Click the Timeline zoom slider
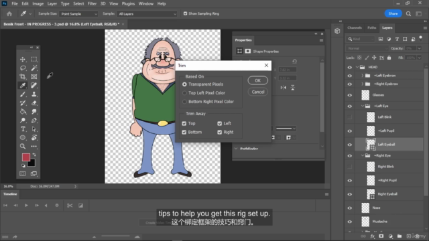 (115, 236)
